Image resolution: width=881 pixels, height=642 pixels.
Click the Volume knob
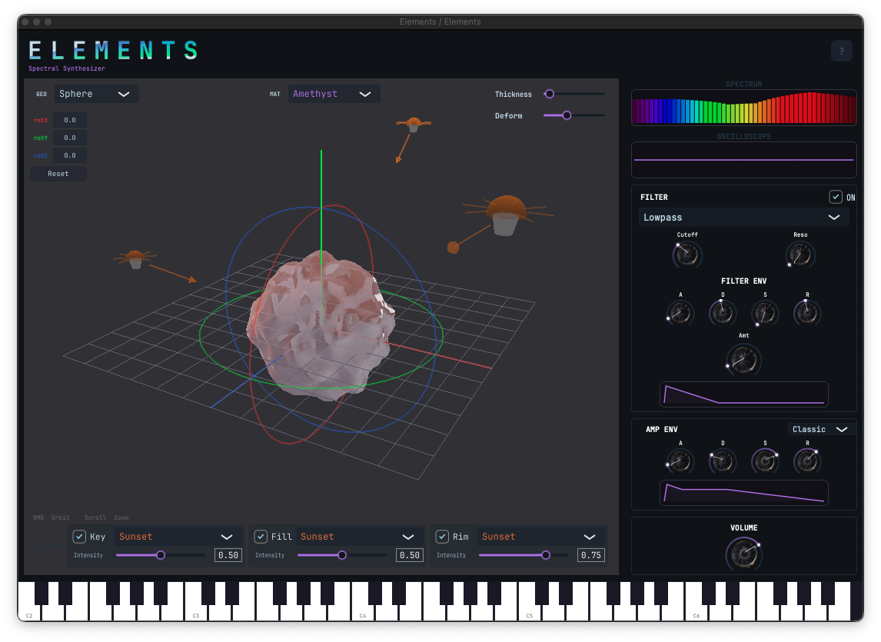coord(744,554)
